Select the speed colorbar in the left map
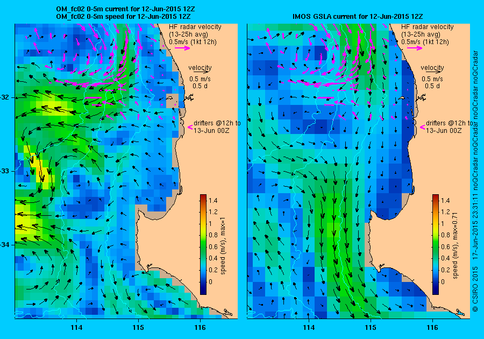Image resolution: width=484 pixels, height=339 pixels. (203, 244)
